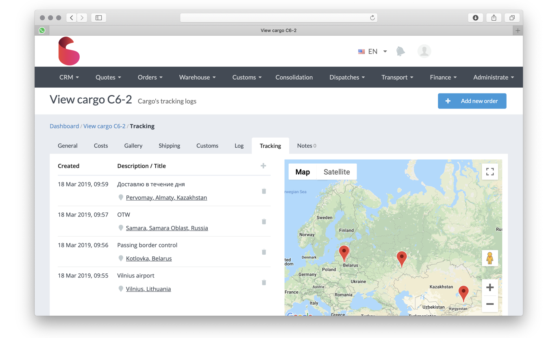This screenshot has height=338, width=557.
Task: Zoom out on the map
Action: pos(490,304)
